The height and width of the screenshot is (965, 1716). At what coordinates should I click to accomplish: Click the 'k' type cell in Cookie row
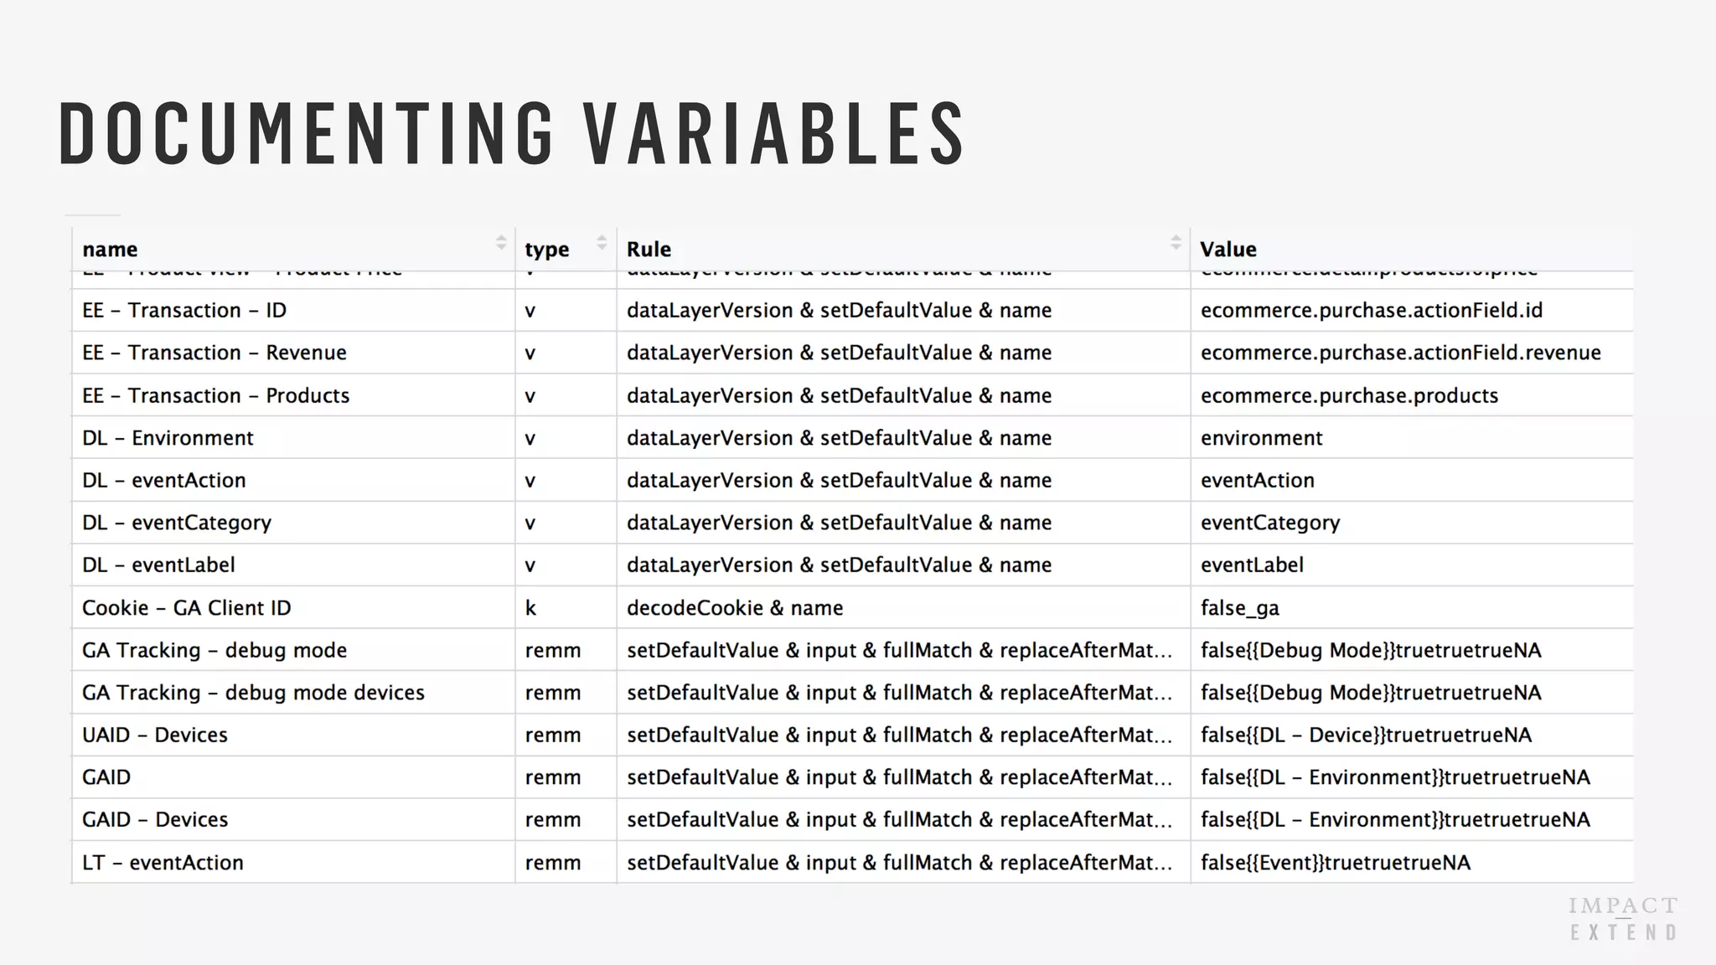pos(566,608)
